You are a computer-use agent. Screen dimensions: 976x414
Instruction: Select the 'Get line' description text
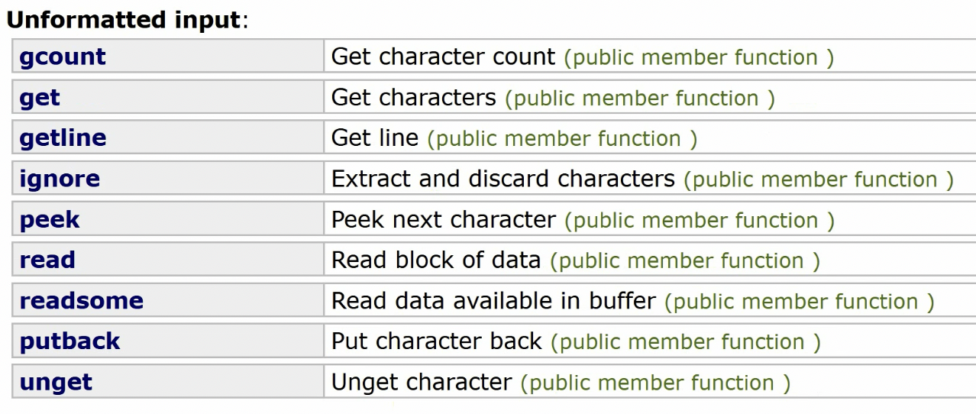pyautogui.click(x=374, y=138)
